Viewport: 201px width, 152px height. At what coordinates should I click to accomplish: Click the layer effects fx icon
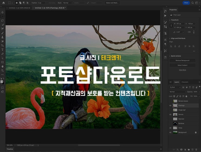coord(178,150)
